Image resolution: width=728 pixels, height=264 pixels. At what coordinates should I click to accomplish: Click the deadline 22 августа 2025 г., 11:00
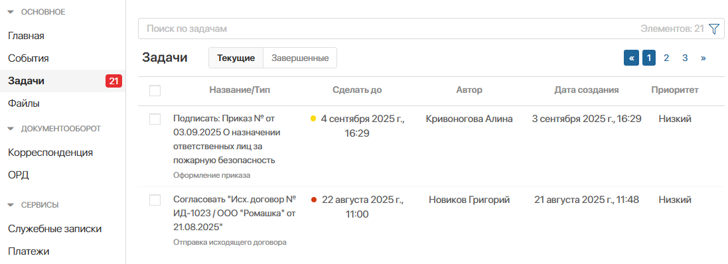click(362, 207)
